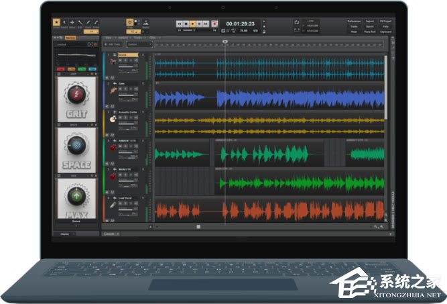Click the Lead Vocal microphone icon
447x304 pixels.
coord(113,205)
